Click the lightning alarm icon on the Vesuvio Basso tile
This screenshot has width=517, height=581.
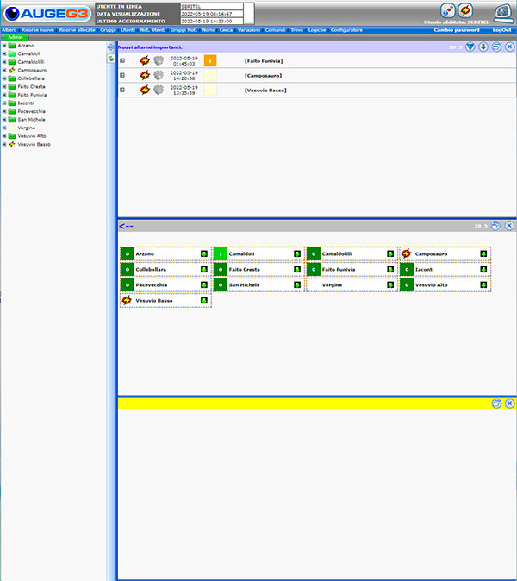point(128,301)
